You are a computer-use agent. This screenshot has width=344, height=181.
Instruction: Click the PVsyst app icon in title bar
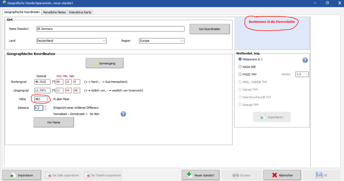coord(3,3)
